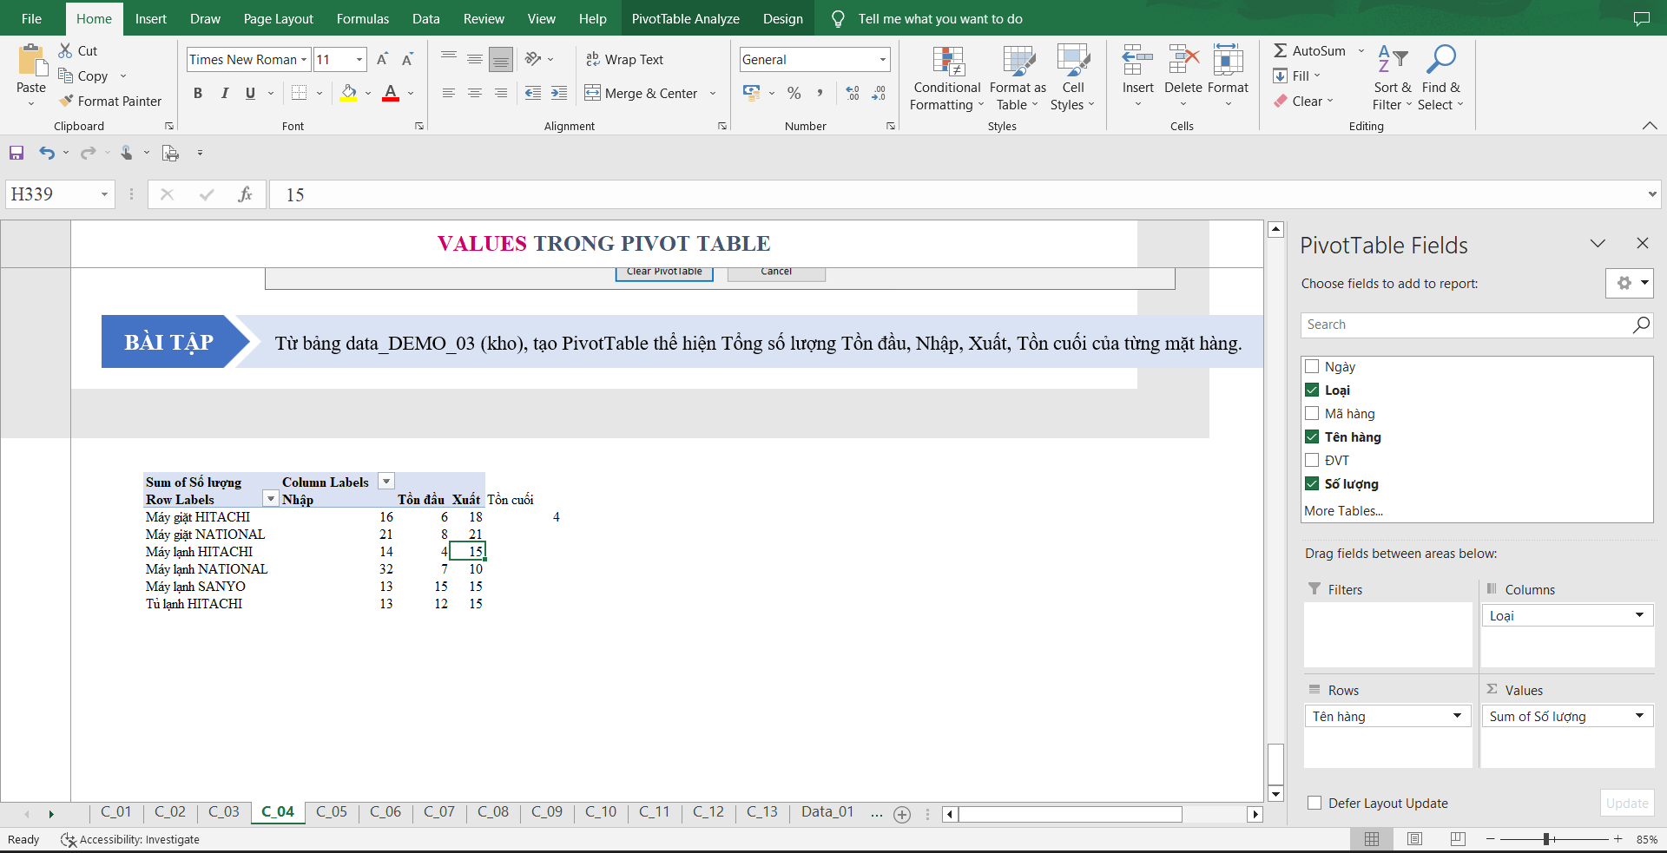1667x853 pixels.
Task: Adjust the zoom slider handle
Action: click(x=1546, y=839)
